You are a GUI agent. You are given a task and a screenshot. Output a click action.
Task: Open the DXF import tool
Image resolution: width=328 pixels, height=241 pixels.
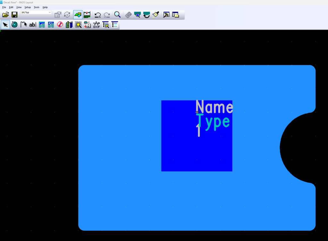point(96,25)
